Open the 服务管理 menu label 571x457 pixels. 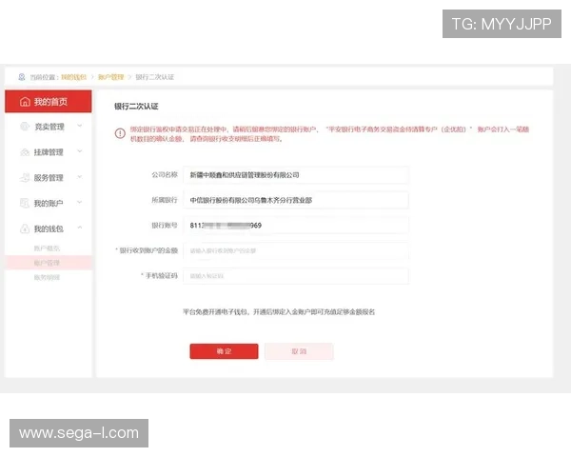point(49,178)
